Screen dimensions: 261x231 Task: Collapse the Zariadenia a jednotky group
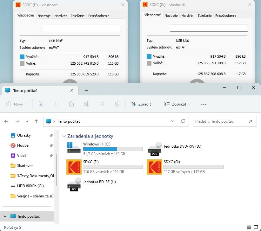(64, 136)
